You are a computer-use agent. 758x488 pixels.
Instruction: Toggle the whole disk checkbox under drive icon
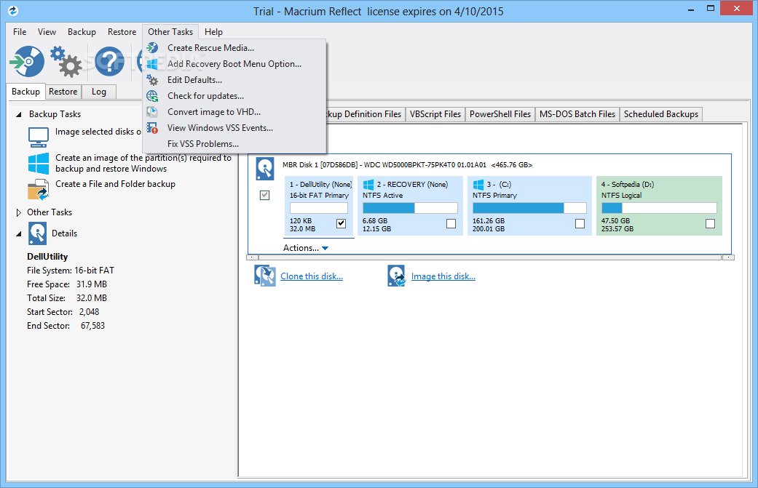pyautogui.click(x=264, y=195)
